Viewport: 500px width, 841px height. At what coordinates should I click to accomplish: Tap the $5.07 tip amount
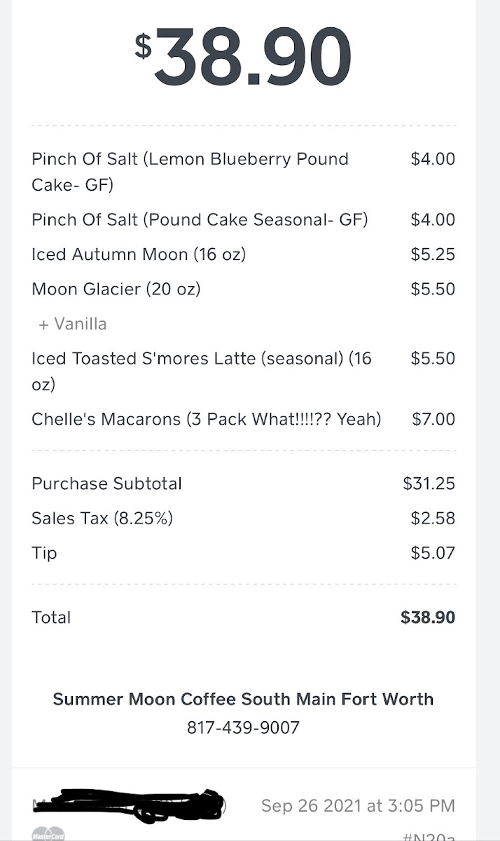pyautogui.click(x=433, y=553)
